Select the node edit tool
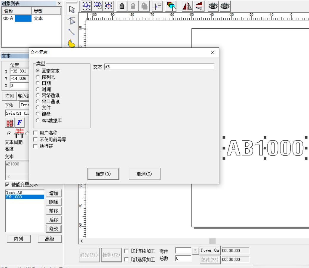The height and width of the screenshot is (268, 309). coord(72,21)
